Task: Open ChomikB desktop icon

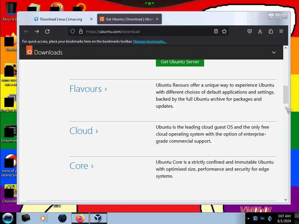Action: [10, 194]
